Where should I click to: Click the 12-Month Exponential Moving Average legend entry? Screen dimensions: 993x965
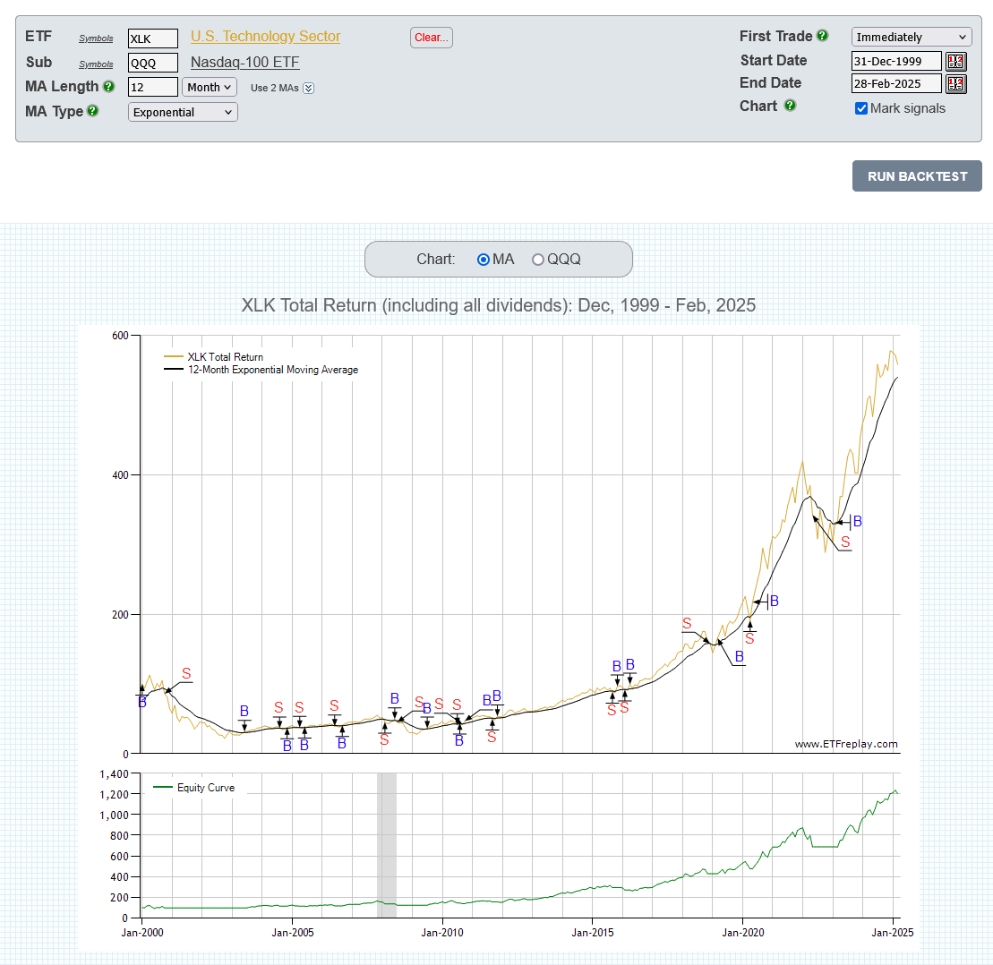[261, 370]
